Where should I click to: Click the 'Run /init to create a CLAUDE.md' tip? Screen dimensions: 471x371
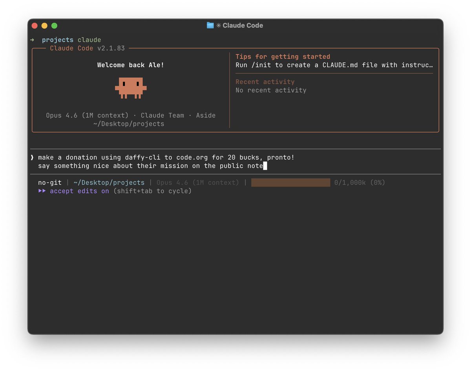(334, 65)
